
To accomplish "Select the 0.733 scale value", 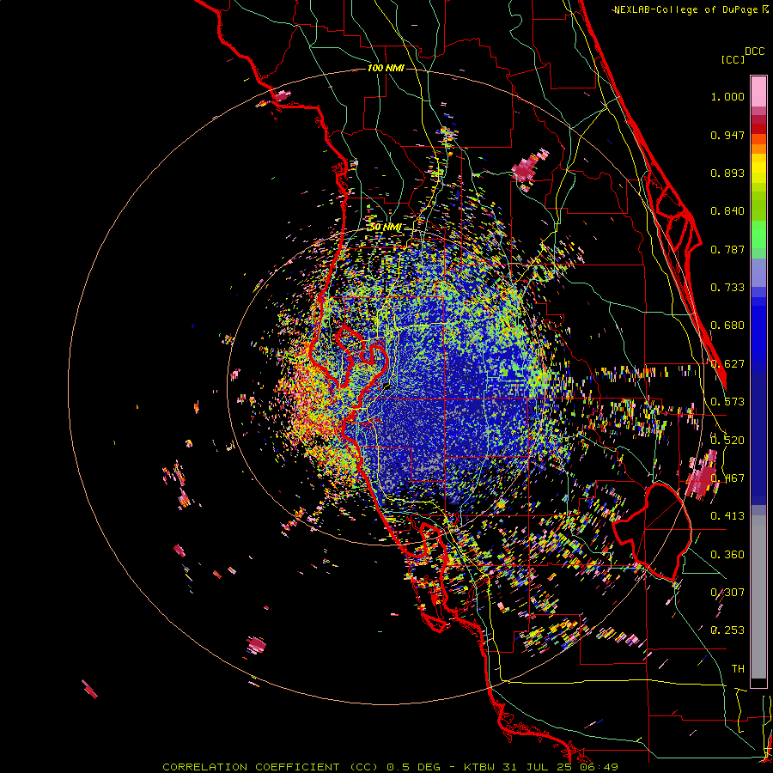I will click(x=727, y=288).
